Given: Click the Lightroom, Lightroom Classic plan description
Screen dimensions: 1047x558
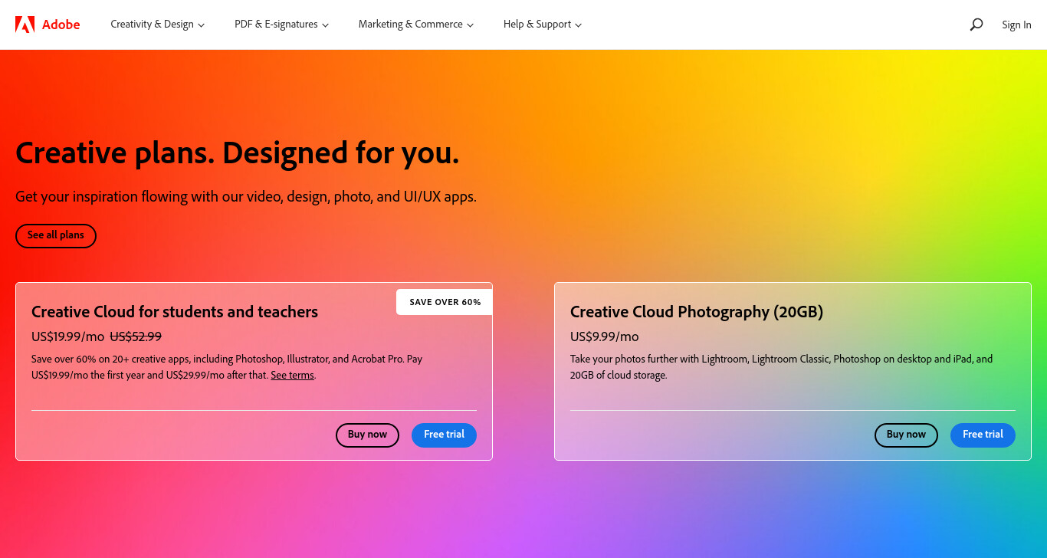Looking at the screenshot, I should (x=781, y=367).
